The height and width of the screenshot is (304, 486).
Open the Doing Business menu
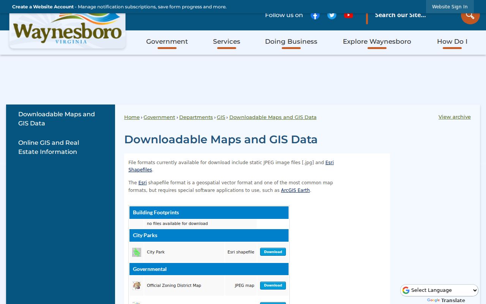click(291, 42)
